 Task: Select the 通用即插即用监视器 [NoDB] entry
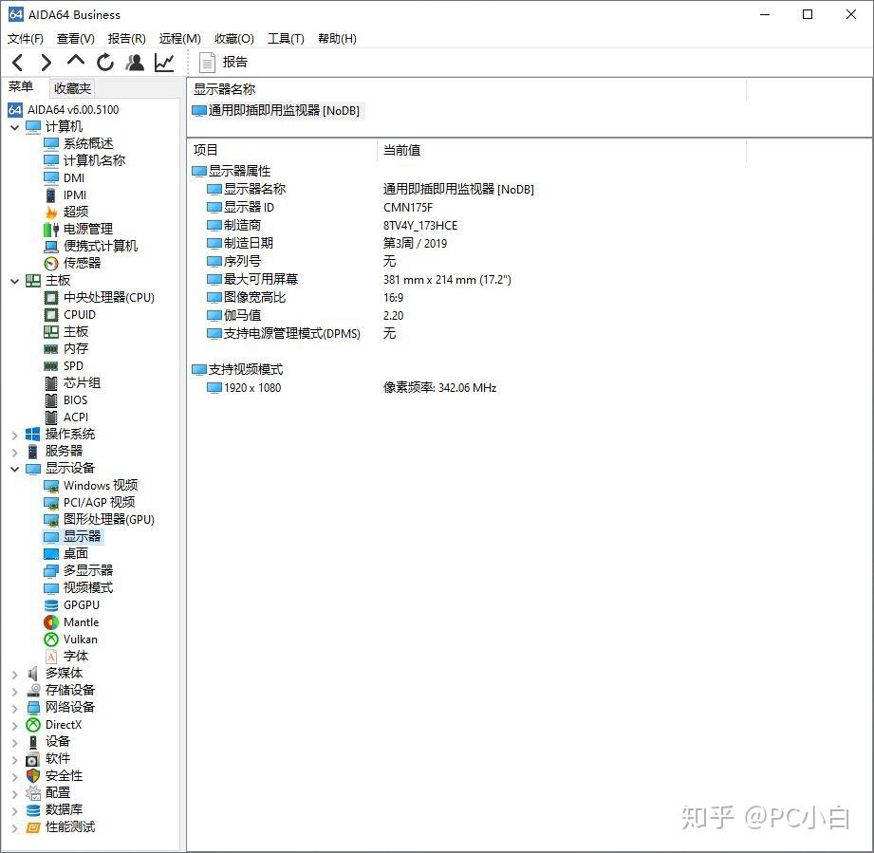[x=275, y=109]
